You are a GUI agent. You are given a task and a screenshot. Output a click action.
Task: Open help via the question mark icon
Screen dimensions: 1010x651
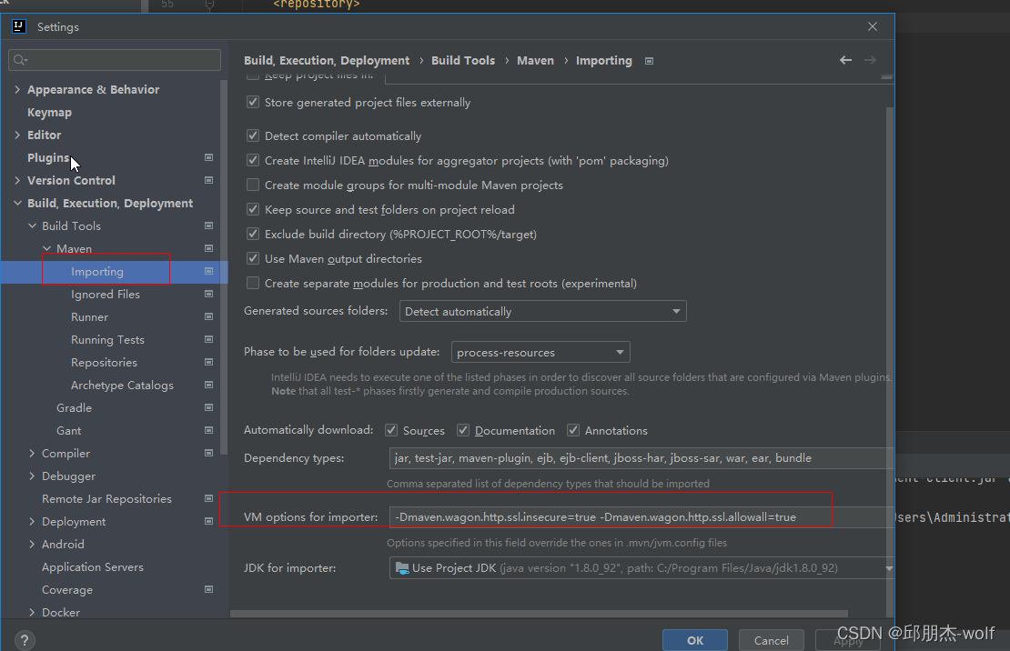(24, 640)
